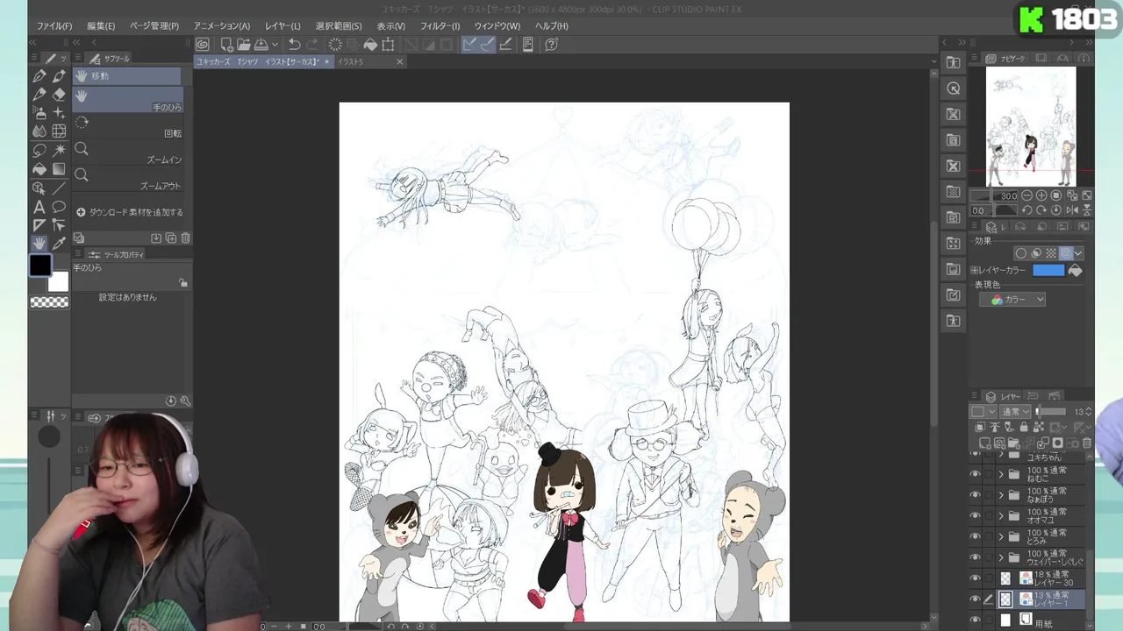Viewport: 1123px width, 631px height.
Task: Select the Eyedropper tool
Action: 59,244
